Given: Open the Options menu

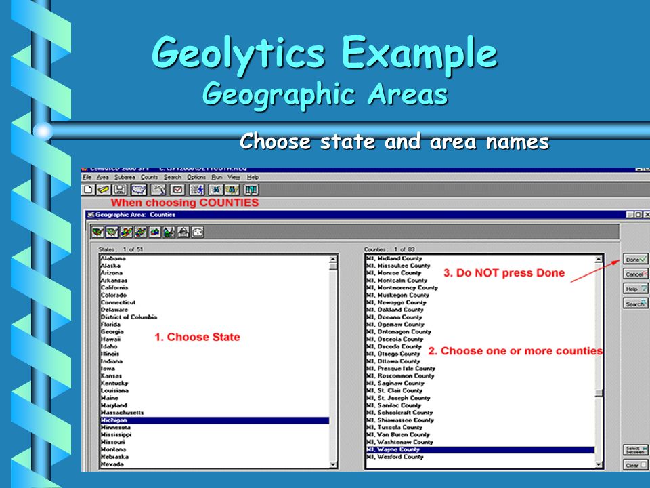Looking at the screenshot, I should pyautogui.click(x=196, y=177).
